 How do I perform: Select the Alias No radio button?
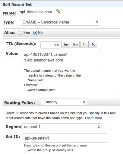(35, 33)
